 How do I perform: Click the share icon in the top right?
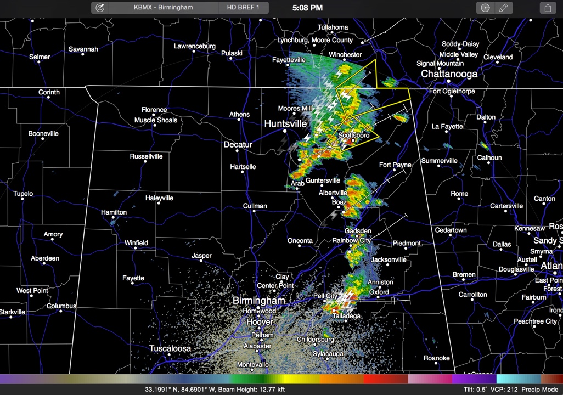point(548,8)
